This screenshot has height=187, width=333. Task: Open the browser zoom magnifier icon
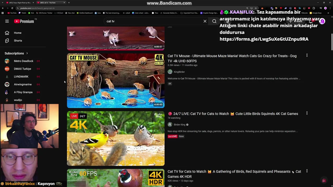(247, 8)
